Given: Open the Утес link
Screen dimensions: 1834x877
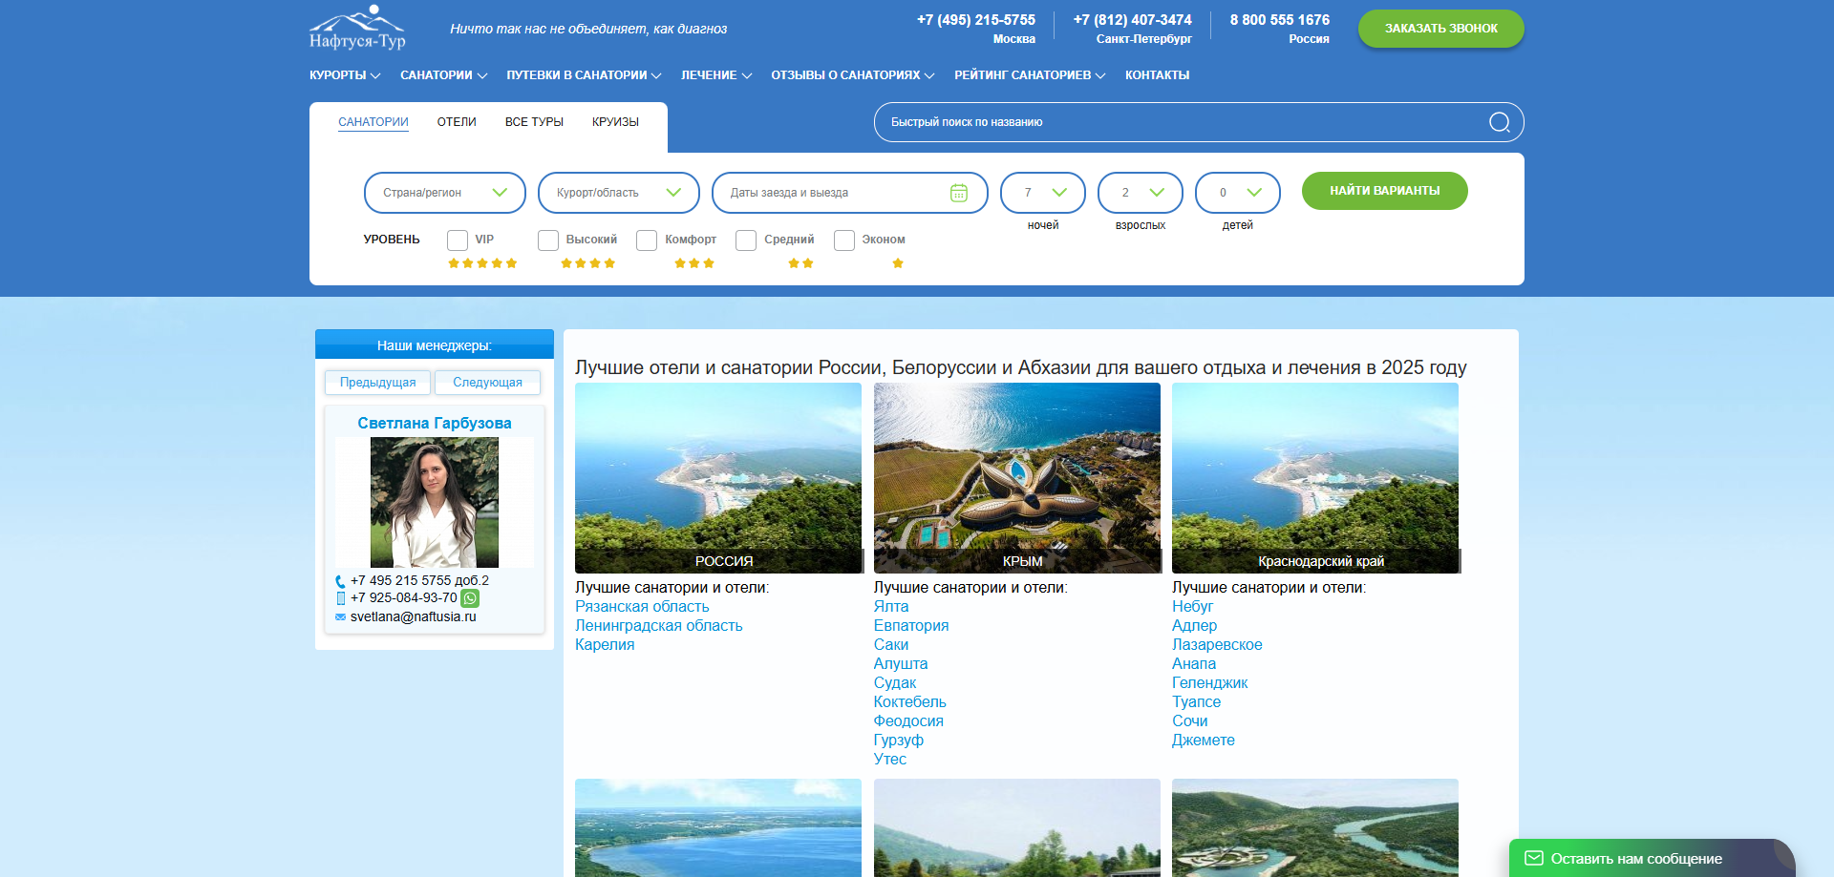Looking at the screenshot, I should [x=890, y=760].
